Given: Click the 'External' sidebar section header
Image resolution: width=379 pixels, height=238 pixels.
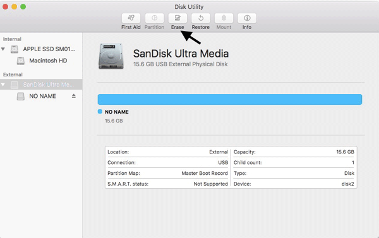Looking at the screenshot, I should point(13,74).
